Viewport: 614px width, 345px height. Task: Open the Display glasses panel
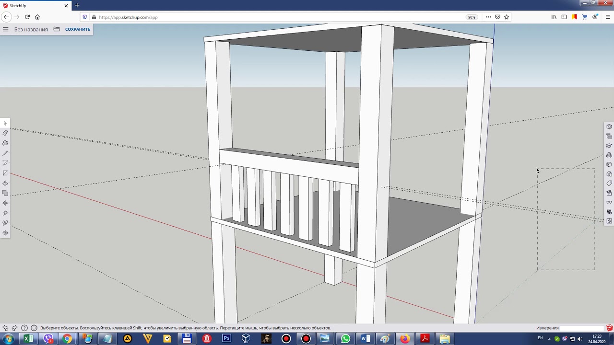(609, 202)
